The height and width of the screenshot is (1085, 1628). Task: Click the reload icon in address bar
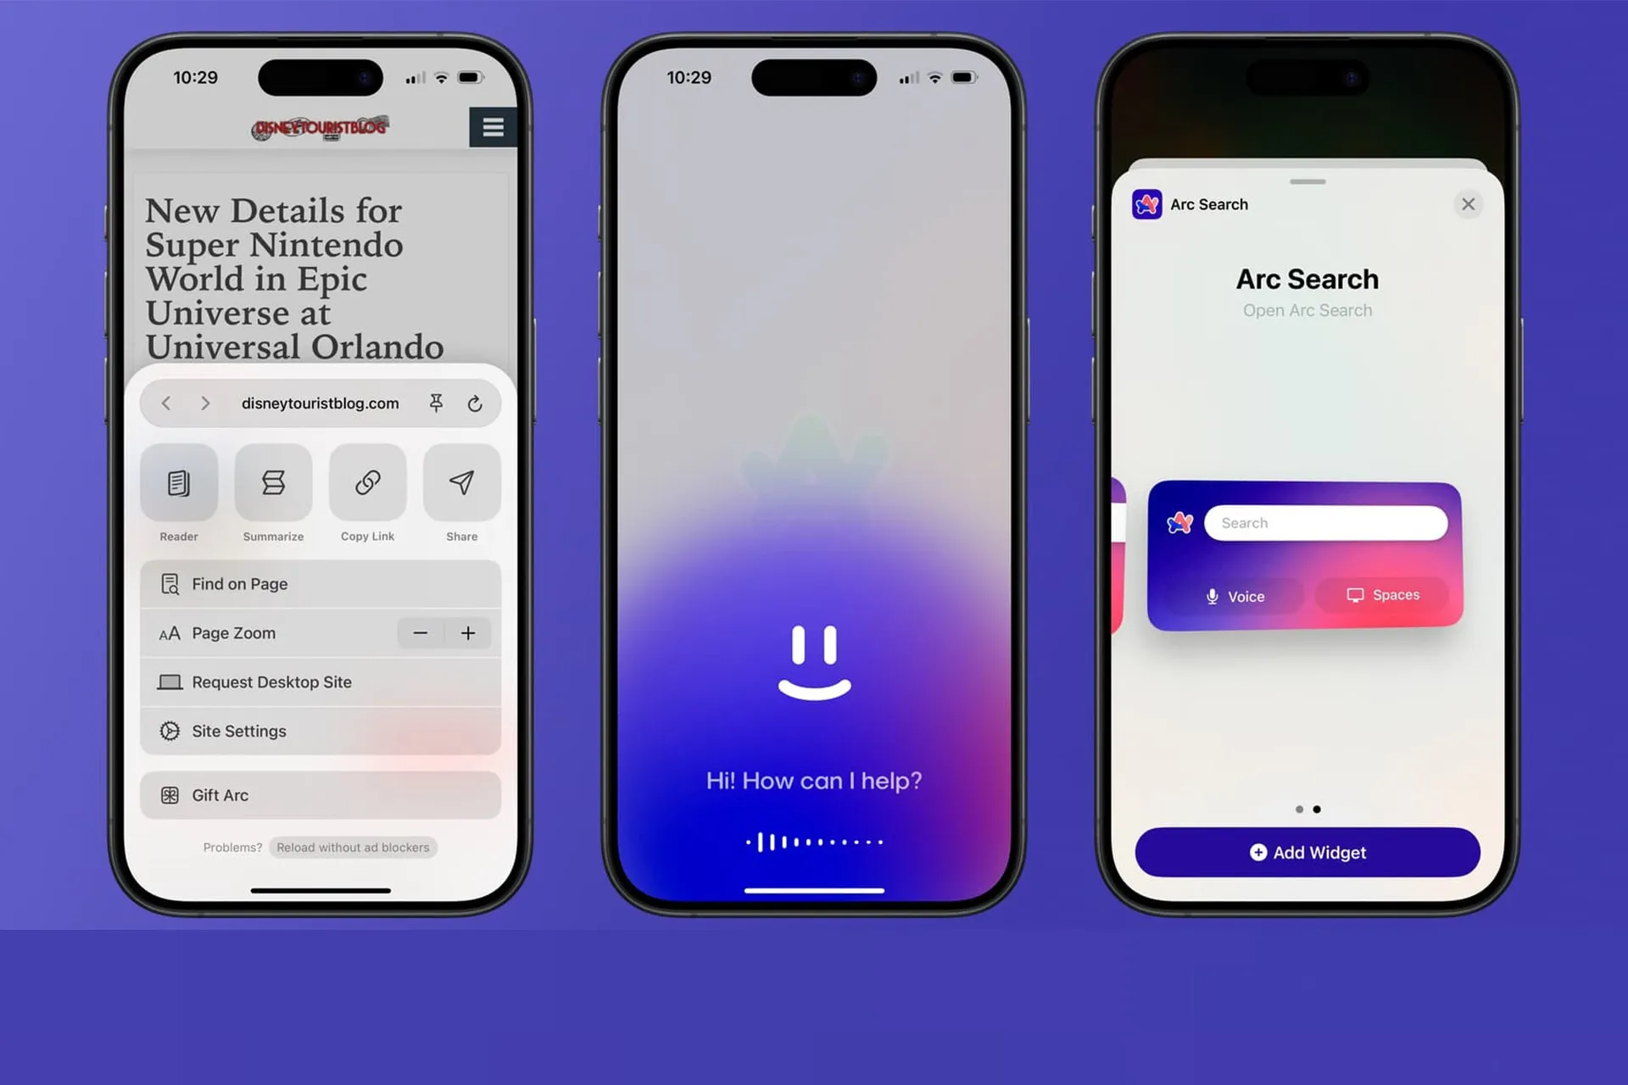coord(477,403)
